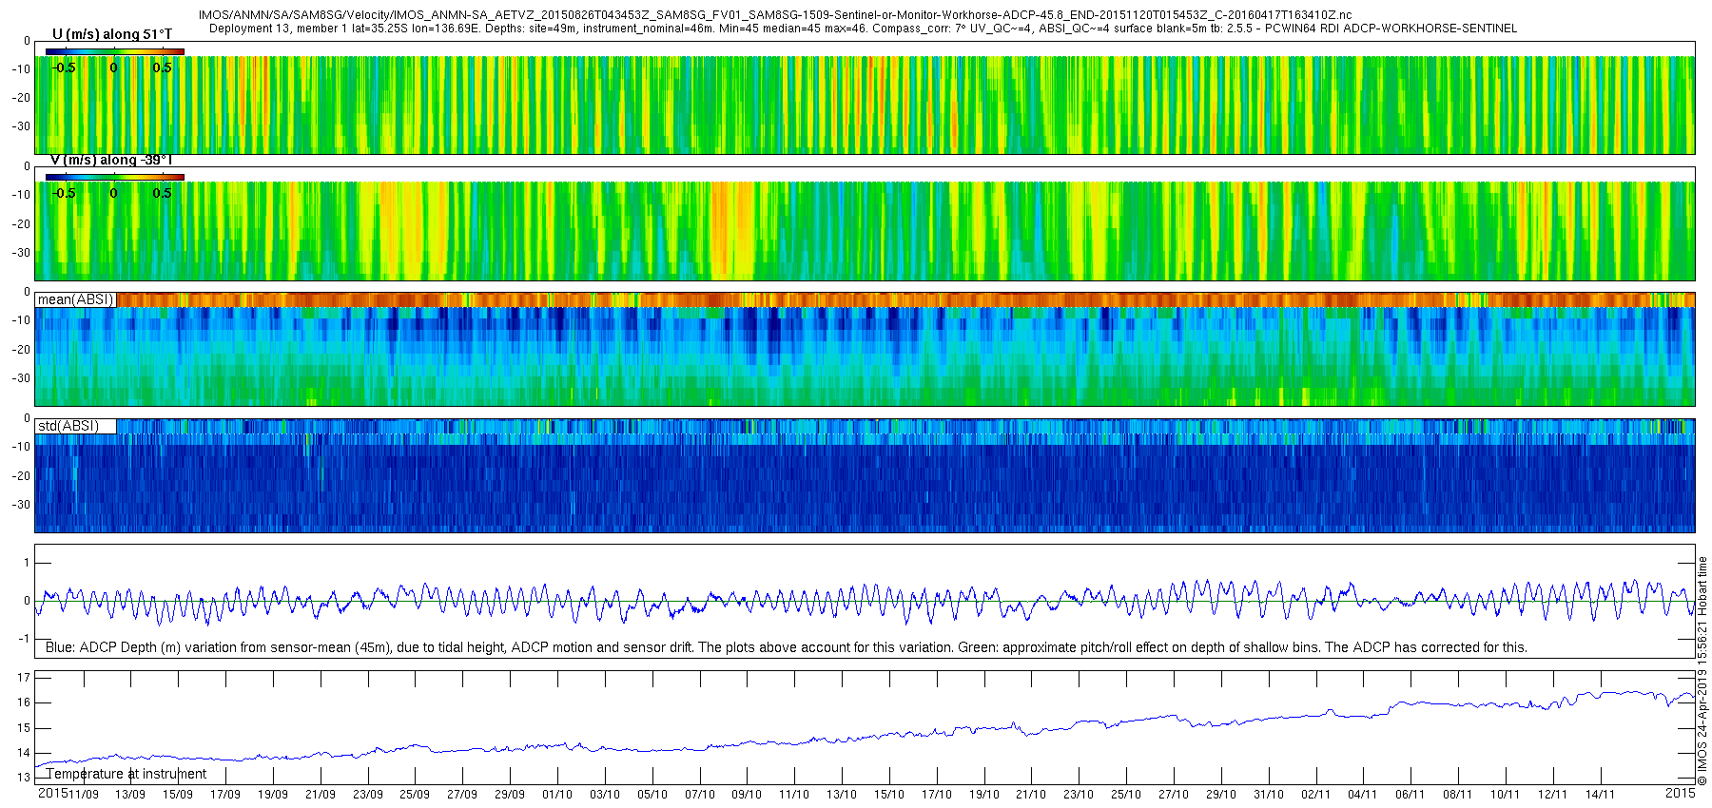Click the U velocity colorbar strip

(115, 51)
